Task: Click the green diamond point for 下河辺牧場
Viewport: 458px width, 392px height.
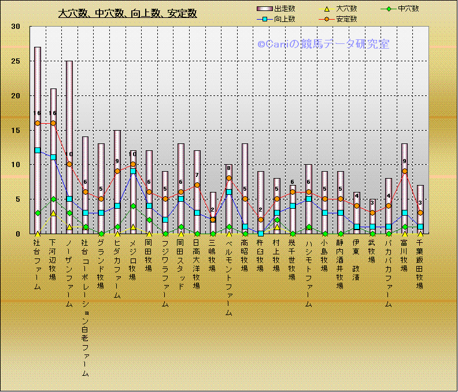Action: coord(53,199)
